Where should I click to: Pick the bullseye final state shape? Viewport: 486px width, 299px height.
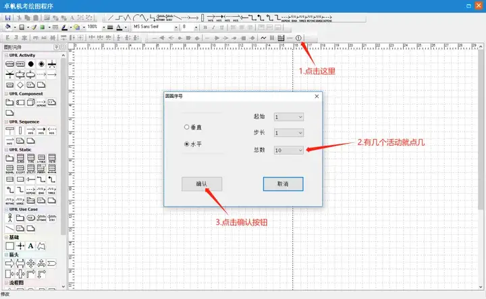(41, 64)
